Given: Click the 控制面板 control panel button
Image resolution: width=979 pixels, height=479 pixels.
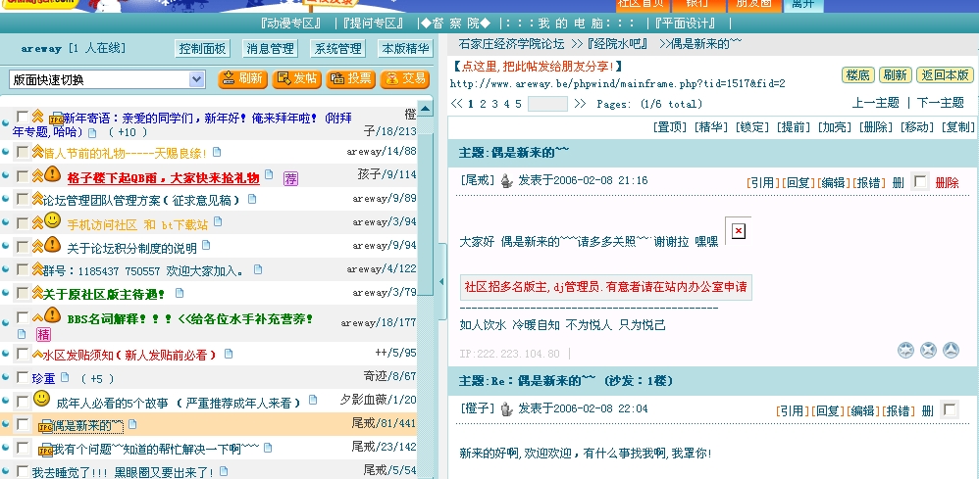Looking at the screenshot, I should [x=203, y=48].
